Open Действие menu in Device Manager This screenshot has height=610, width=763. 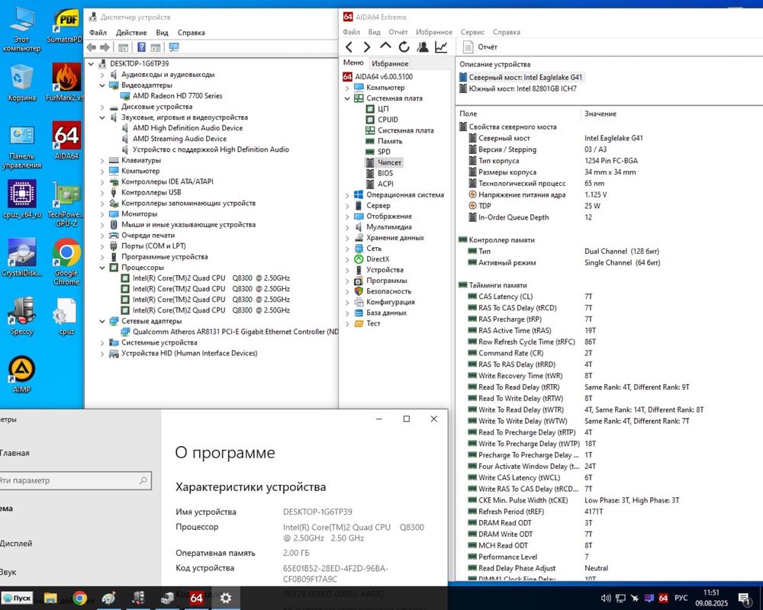point(131,33)
